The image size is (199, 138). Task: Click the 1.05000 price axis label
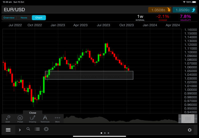tap(190, 71)
